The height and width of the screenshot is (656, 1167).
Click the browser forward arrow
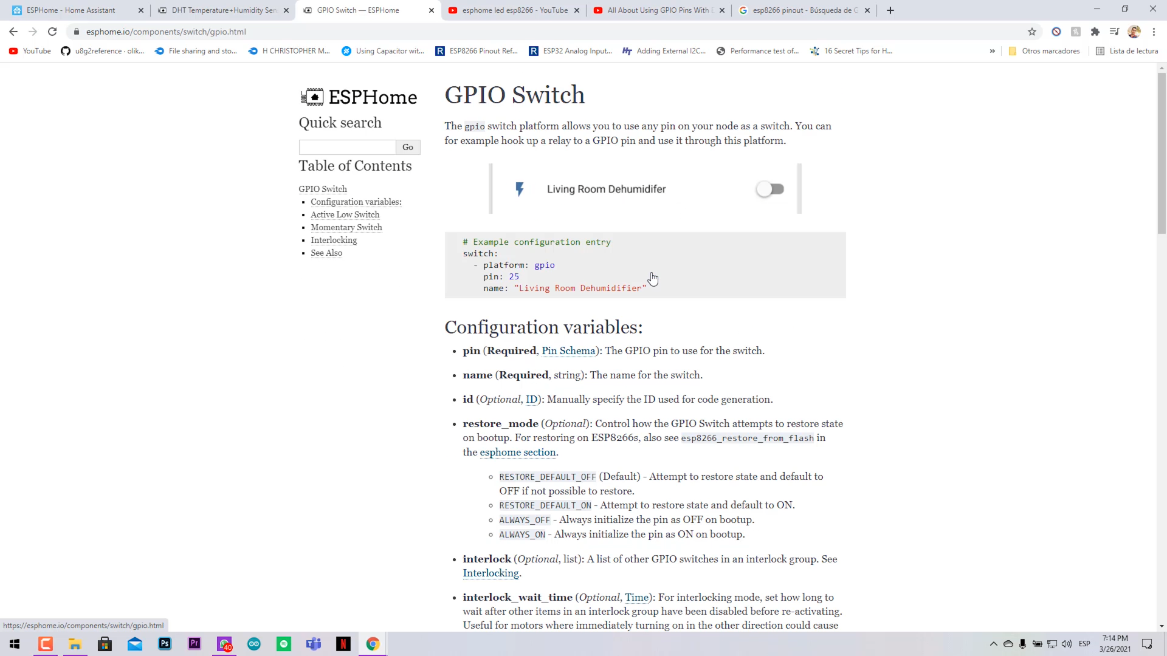point(33,32)
